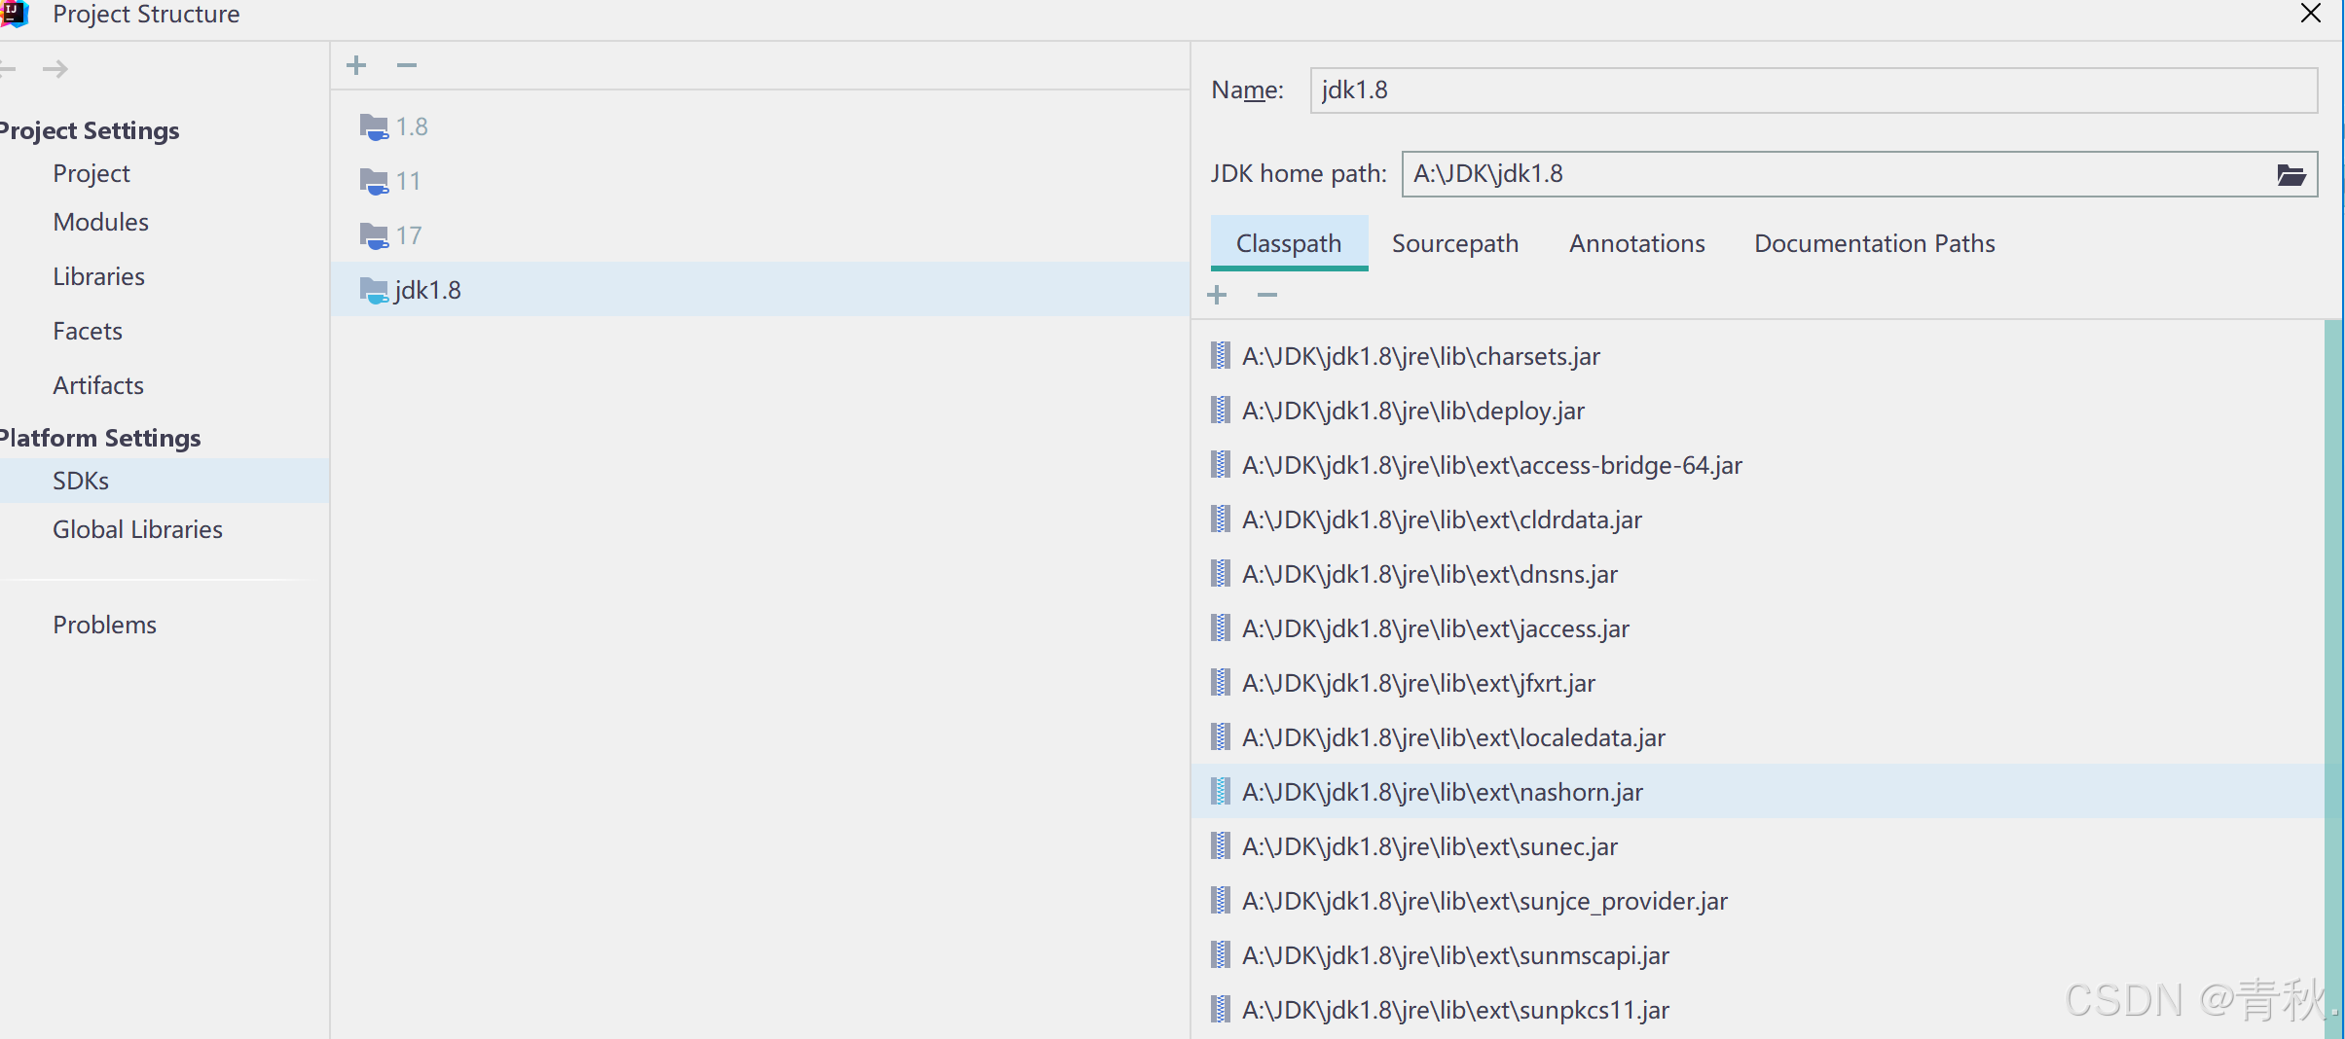The image size is (2345, 1039).
Task: Select the jdk1.8 SDK entry
Action: 426,289
